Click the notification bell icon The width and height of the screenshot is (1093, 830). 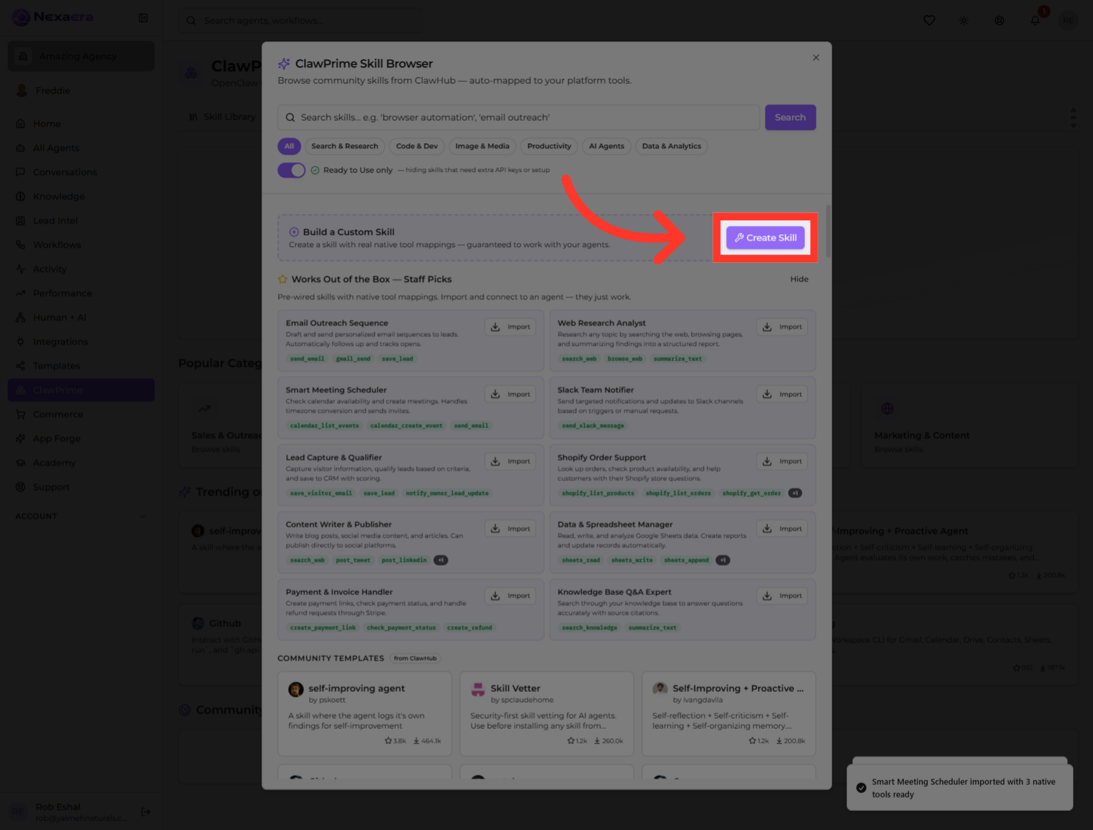(x=1034, y=20)
